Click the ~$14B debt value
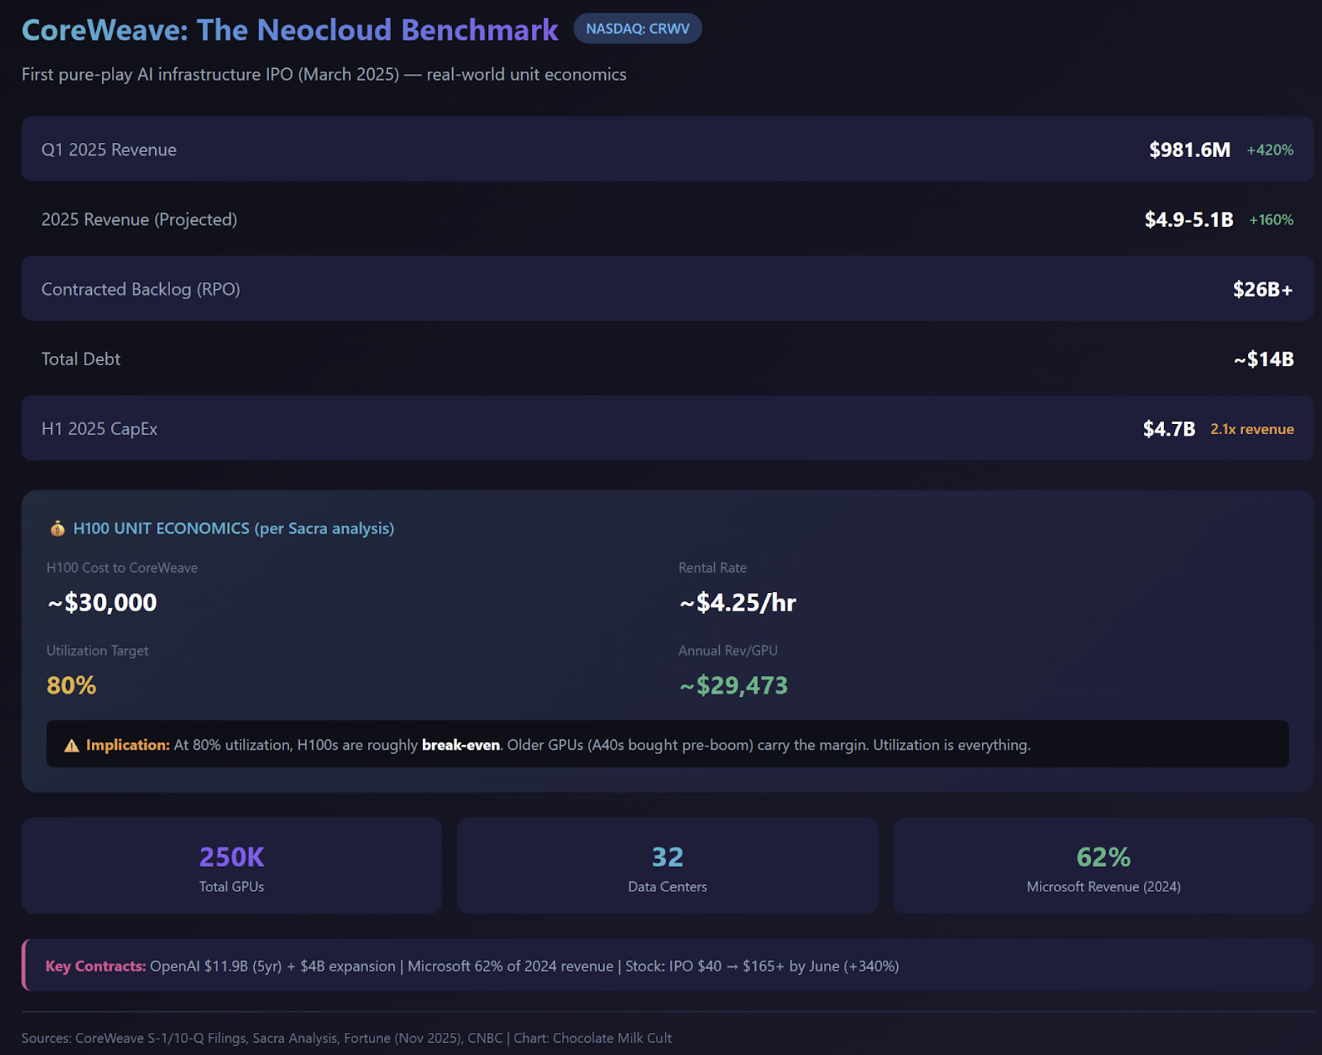Viewport: 1322px width, 1055px height. (x=1263, y=359)
